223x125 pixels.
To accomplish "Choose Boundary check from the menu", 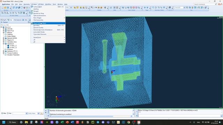I will [48, 25].
